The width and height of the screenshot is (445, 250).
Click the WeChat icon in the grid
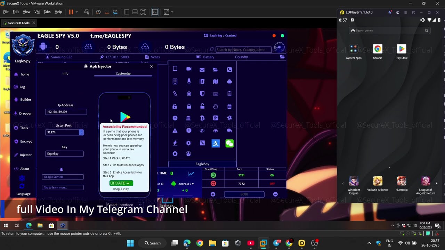click(x=229, y=143)
